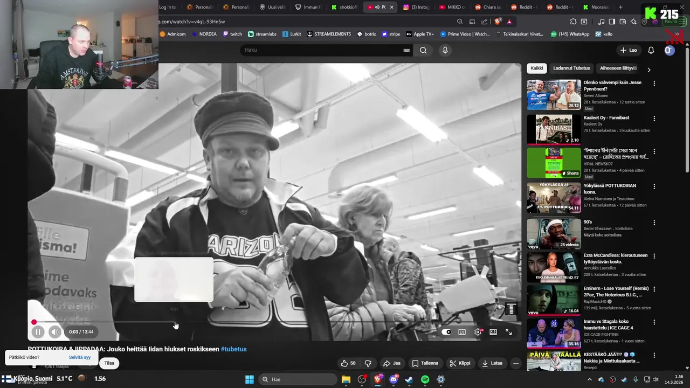Open options for '90's' playlist

(x=654, y=223)
